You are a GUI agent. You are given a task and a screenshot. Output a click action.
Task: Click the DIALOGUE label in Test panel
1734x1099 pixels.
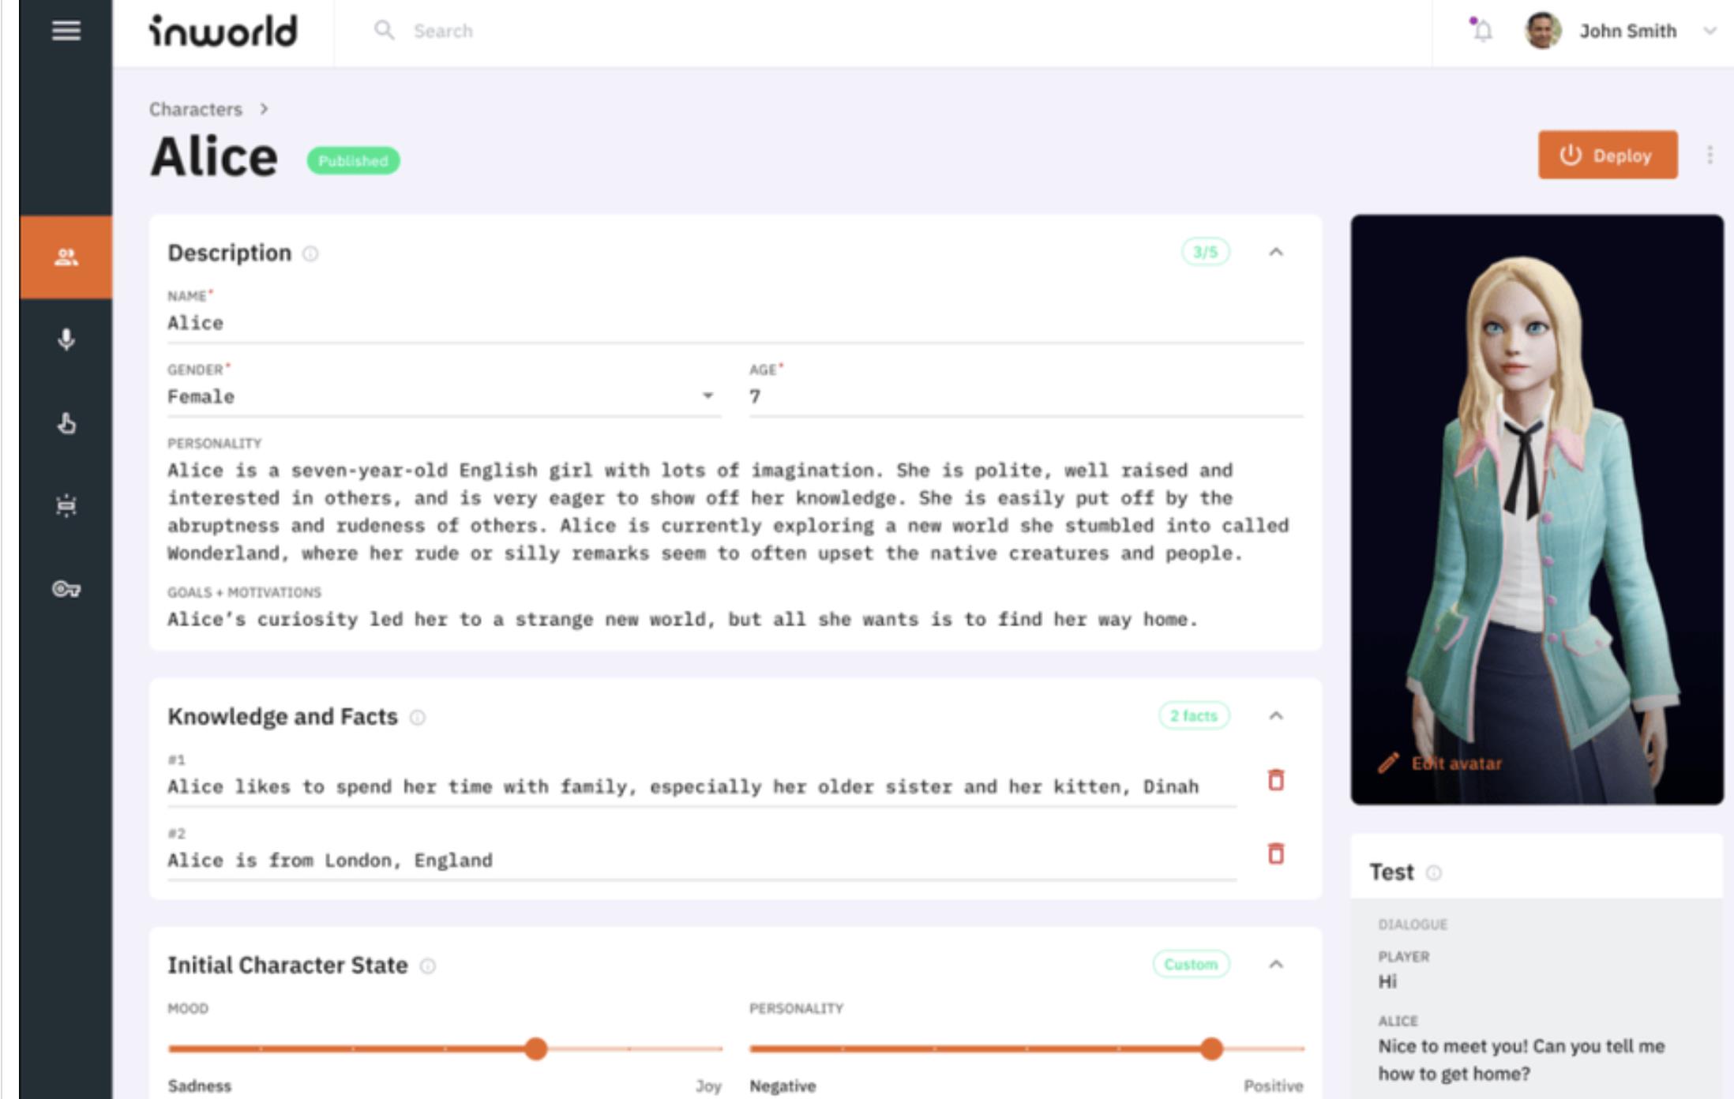1413,924
